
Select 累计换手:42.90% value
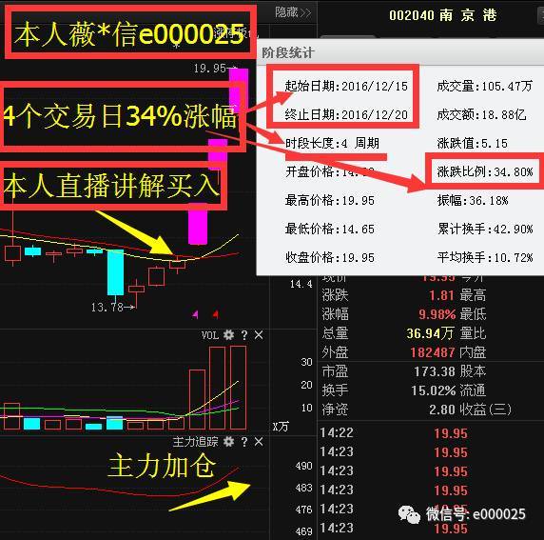pos(485,229)
